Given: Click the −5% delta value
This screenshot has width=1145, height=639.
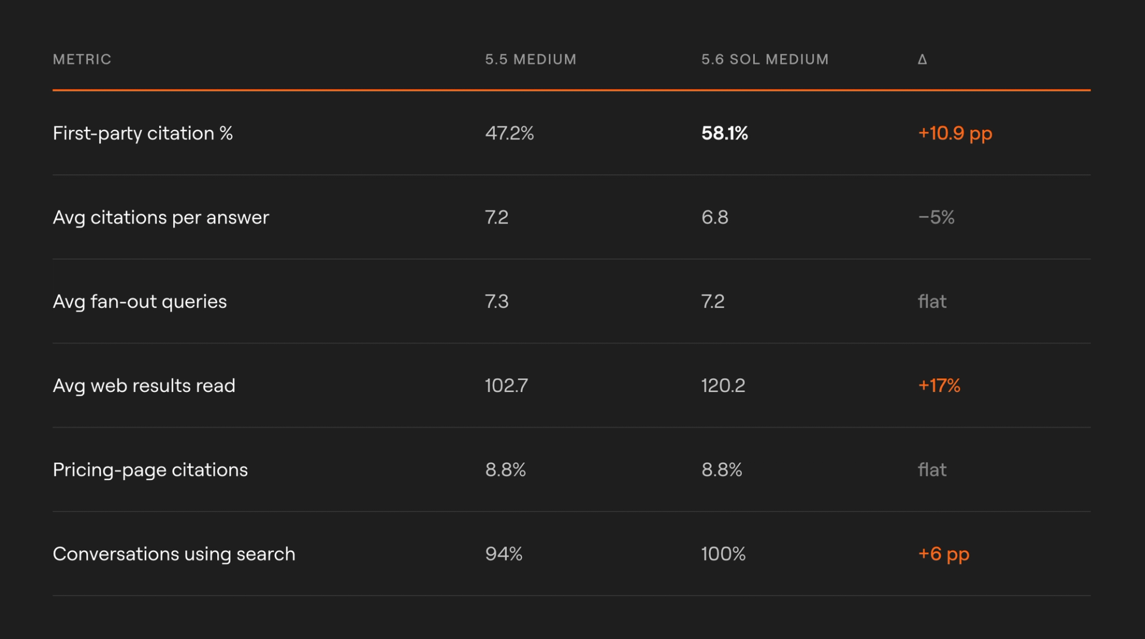Looking at the screenshot, I should 936,217.
